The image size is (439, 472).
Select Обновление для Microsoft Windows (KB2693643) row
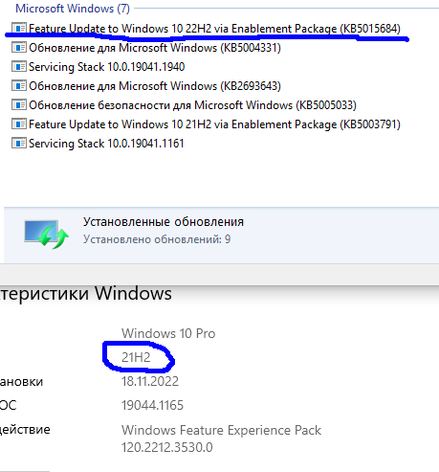coord(155,86)
